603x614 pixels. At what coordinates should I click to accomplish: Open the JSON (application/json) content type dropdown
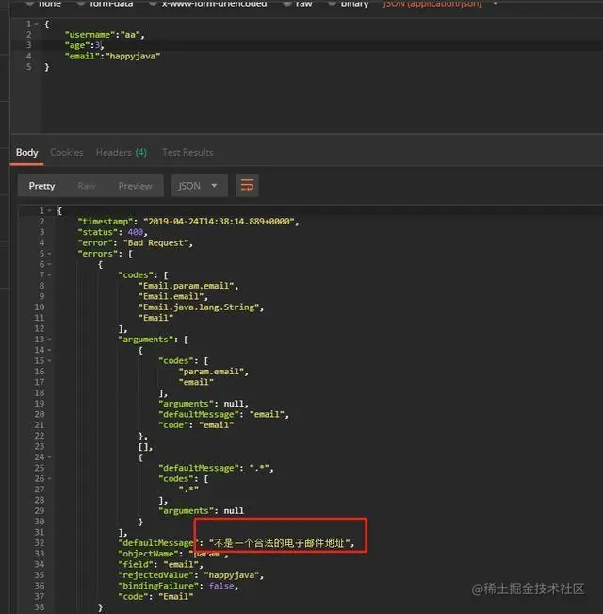440,4
